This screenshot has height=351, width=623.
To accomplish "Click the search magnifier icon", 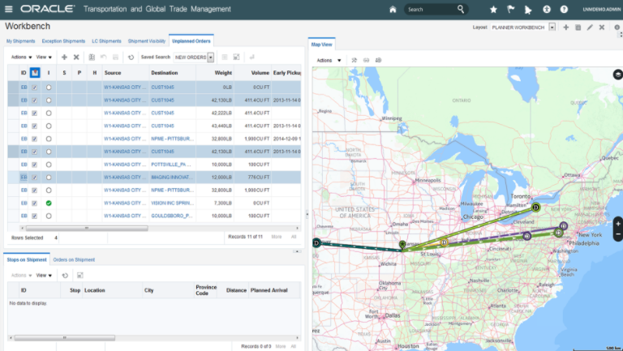I will [x=461, y=9].
